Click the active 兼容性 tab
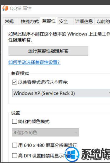Viewport: 110px width, 163px height. (49, 21)
